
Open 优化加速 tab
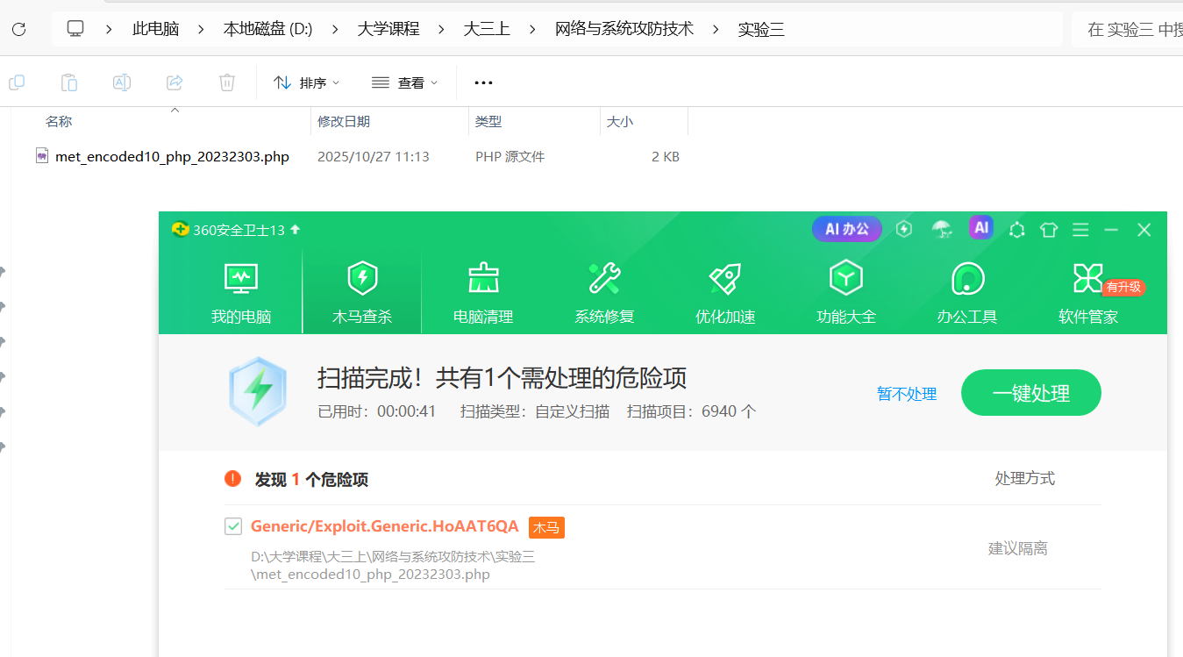[x=725, y=293]
